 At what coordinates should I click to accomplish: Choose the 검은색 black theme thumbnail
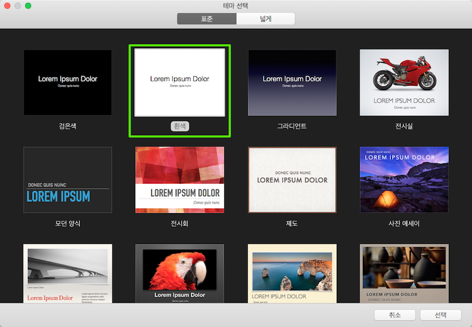click(68, 83)
